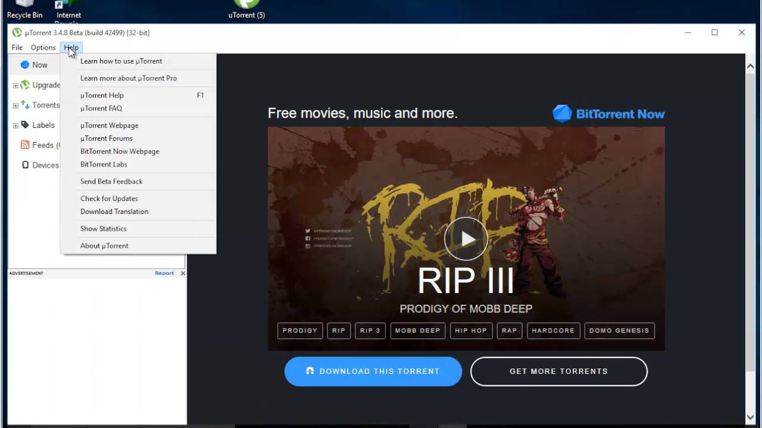Open the File menu
Image resolution: width=762 pixels, height=428 pixels.
(x=17, y=48)
